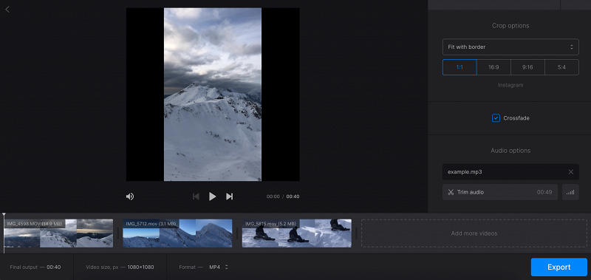
Task: Mute the preview with the speaker icon
Action: (130, 197)
